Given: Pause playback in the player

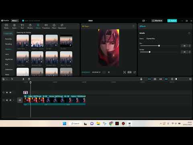Looking at the screenshot, I should (x=109, y=72).
